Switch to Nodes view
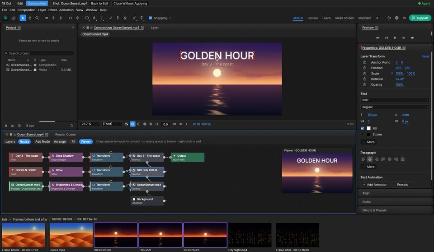Image resolution: width=434 pixels, height=252 pixels. point(24,142)
